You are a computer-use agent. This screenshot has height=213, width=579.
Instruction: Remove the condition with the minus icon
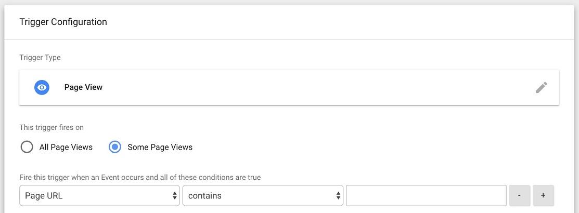(x=520, y=196)
